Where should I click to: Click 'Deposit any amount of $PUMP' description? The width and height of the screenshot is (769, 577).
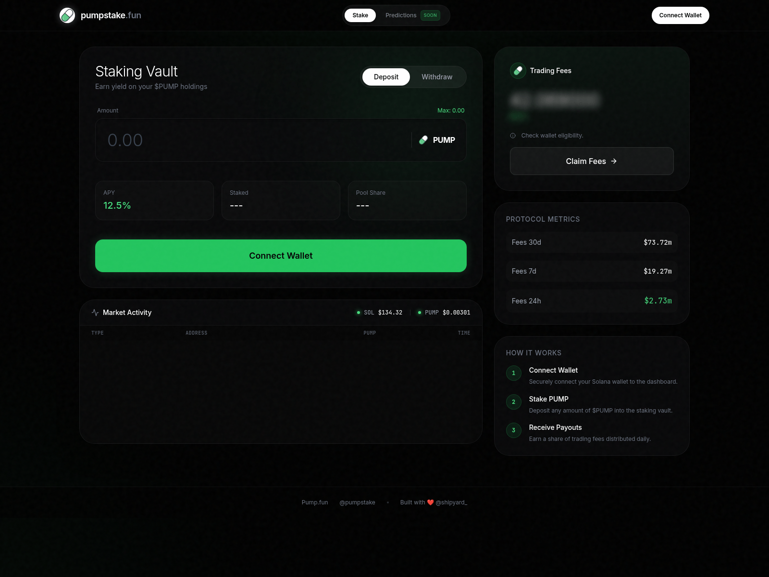[x=601, y=411]
